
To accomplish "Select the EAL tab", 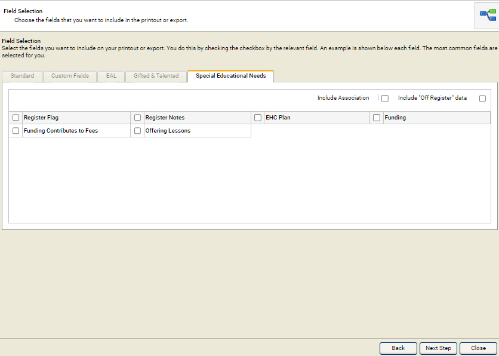I will 111,76.
